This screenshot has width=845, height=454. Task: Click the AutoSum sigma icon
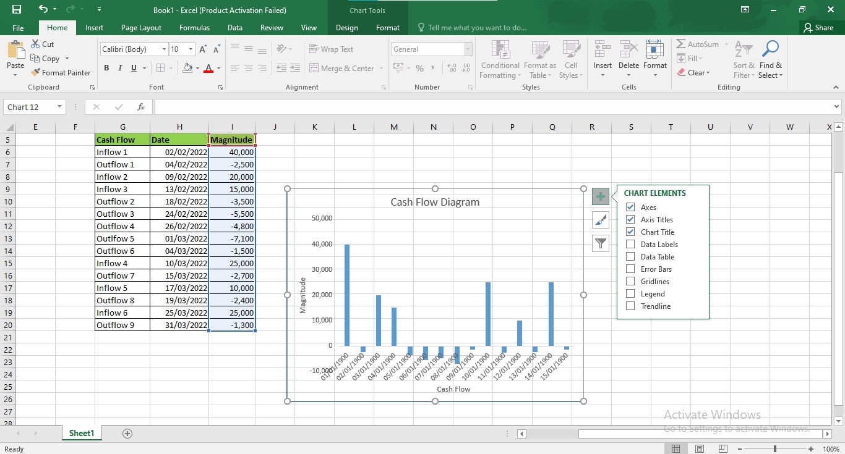(680, 44)
